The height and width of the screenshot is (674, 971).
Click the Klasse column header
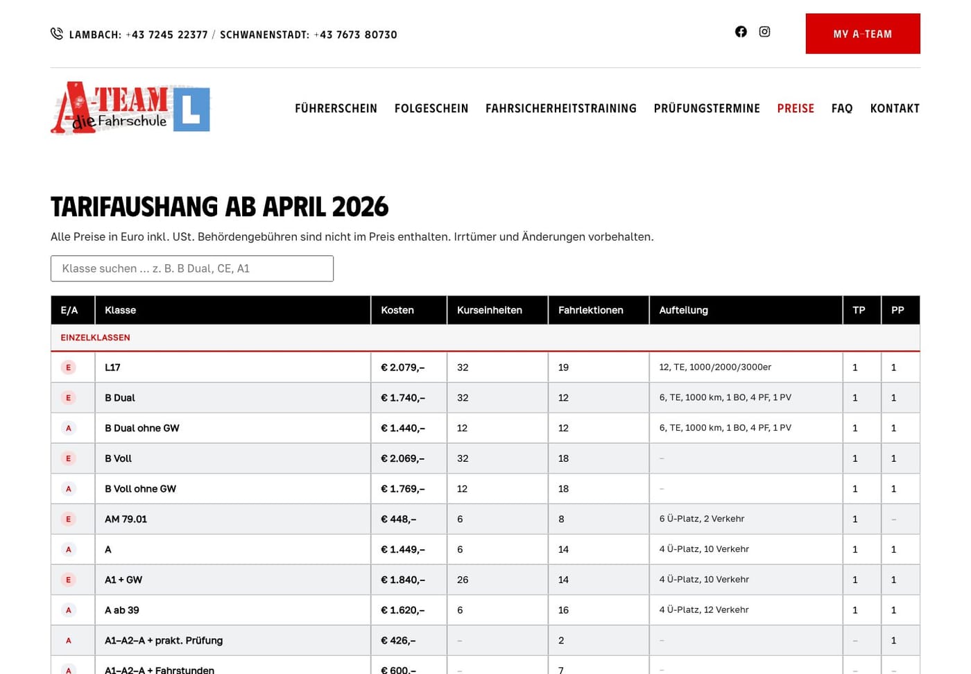233,310
